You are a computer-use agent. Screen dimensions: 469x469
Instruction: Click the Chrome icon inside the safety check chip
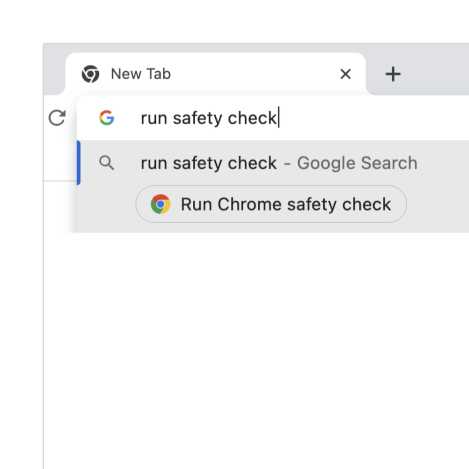point(161,204)
